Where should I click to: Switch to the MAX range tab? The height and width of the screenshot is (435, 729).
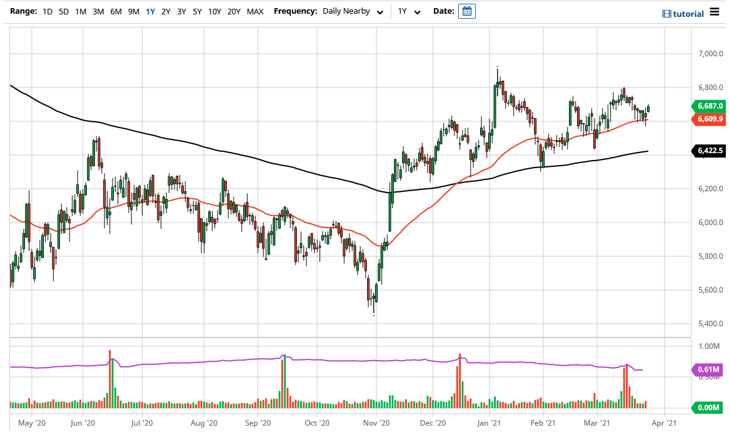255,11
